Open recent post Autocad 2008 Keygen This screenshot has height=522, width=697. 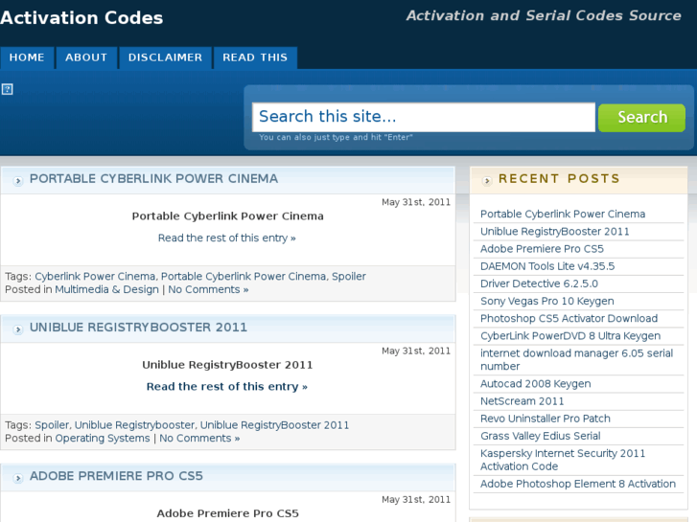click(536, 384)
